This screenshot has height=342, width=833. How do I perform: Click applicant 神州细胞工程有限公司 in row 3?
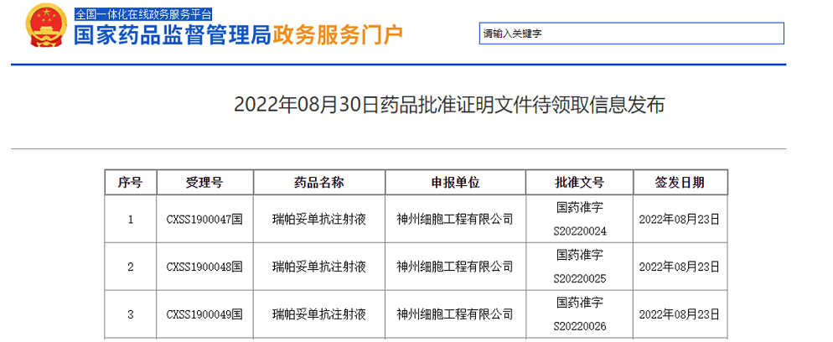[455, 314]
